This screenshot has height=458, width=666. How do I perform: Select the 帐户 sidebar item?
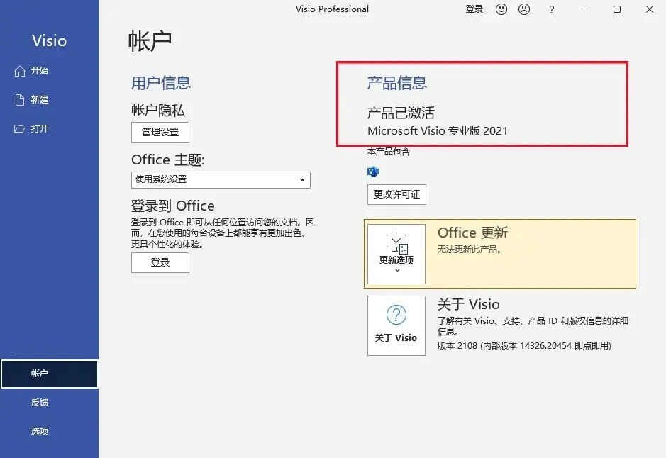49,374
